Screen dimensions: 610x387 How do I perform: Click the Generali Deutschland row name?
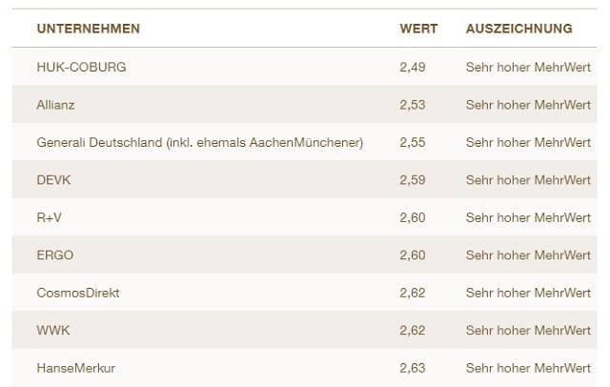click(x=200, y=142)
